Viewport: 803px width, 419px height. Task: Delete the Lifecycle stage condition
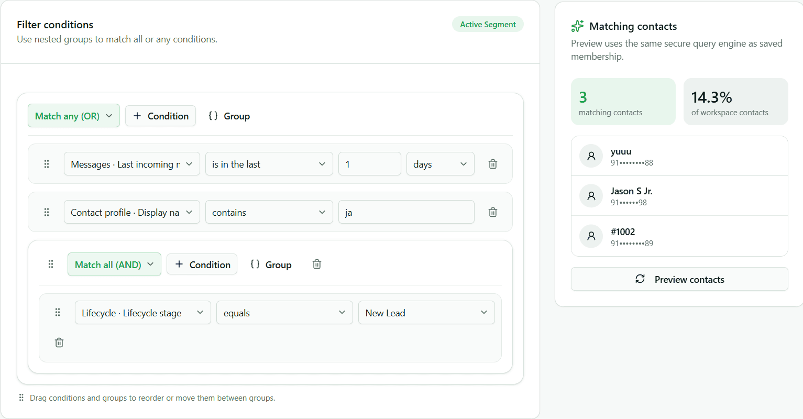59,343
